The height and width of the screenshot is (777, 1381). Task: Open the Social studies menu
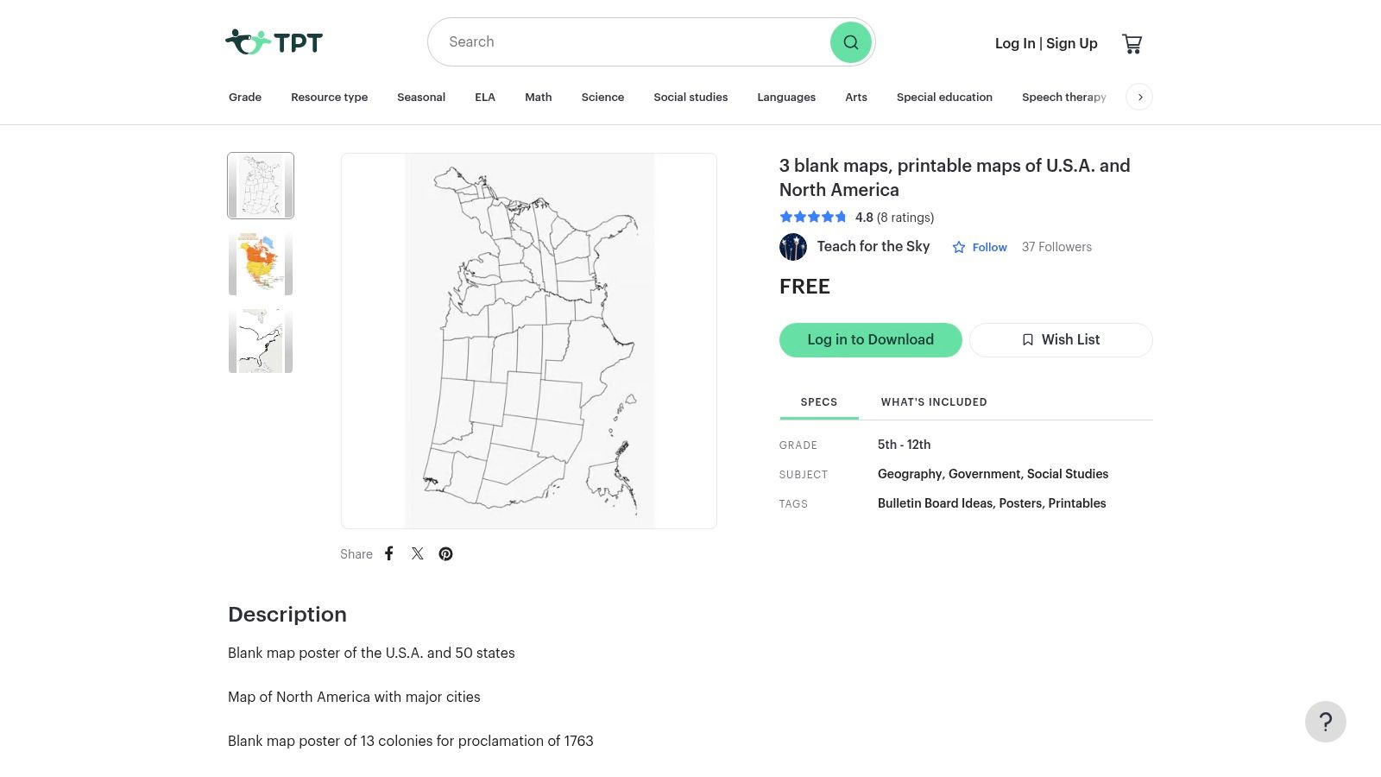(x=690, y=97)
